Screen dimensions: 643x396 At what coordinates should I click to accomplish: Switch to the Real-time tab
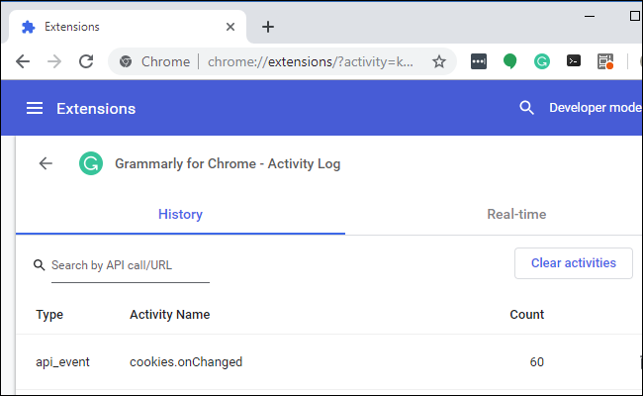click(515, 214)
